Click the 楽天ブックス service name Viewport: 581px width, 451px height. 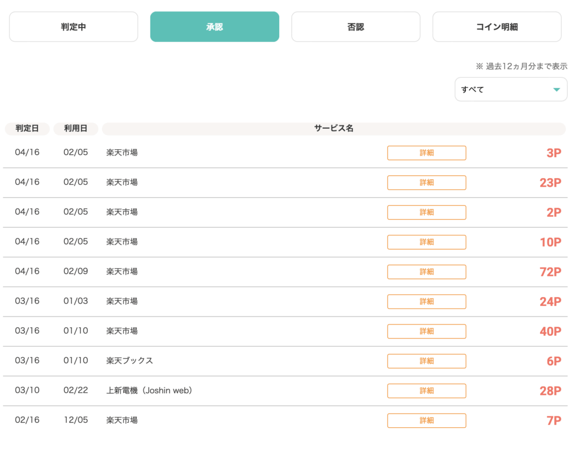129,361
